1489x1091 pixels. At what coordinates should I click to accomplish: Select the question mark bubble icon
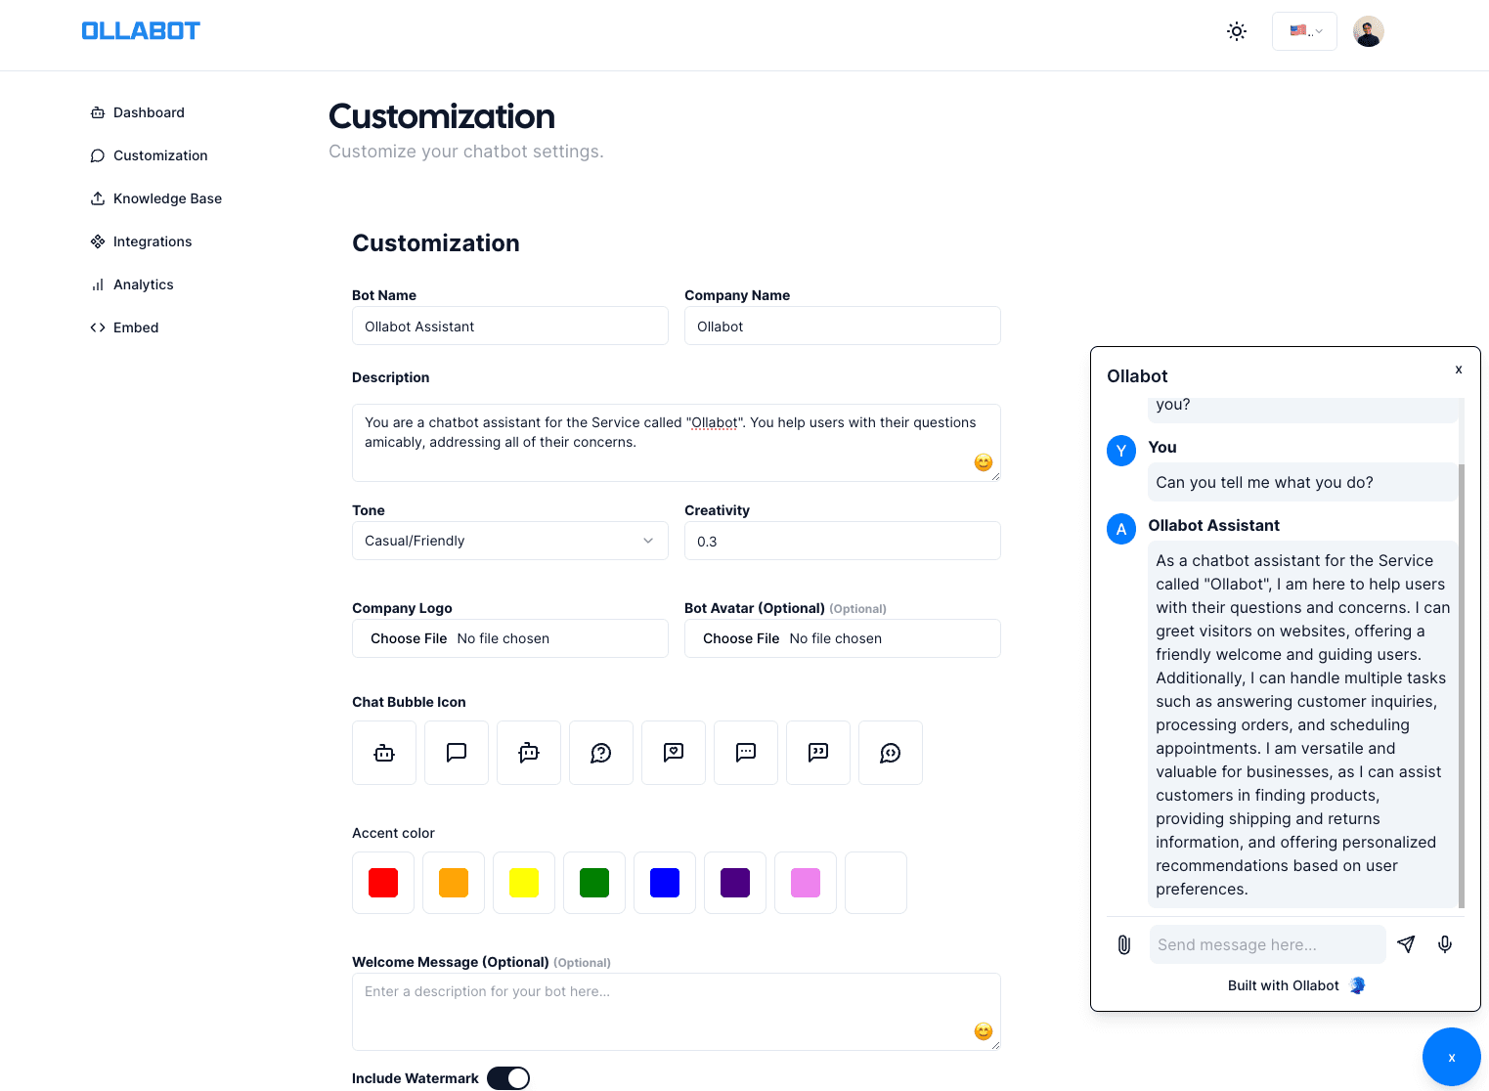tap(601, 753)
